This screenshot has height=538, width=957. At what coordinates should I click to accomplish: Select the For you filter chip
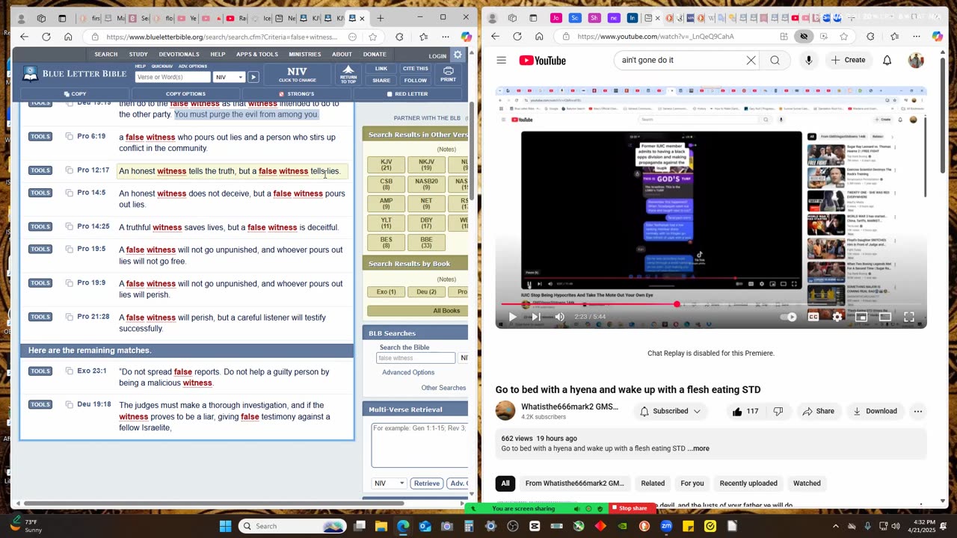(x=692, y=483)
